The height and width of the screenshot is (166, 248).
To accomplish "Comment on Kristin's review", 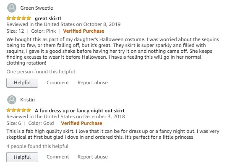I will click(58, 157).
